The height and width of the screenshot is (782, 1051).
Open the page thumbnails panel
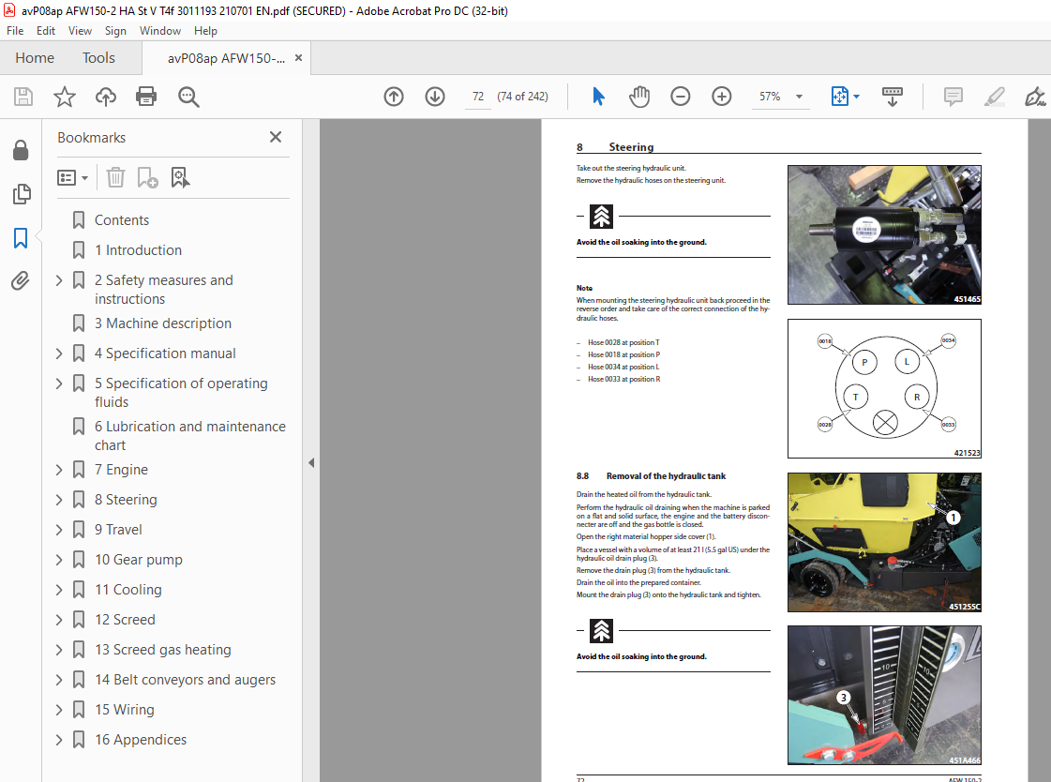[21, 194]
